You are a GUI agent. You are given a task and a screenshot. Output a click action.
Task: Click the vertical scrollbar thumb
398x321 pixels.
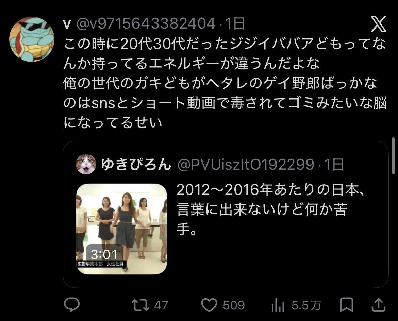(394, 155)
